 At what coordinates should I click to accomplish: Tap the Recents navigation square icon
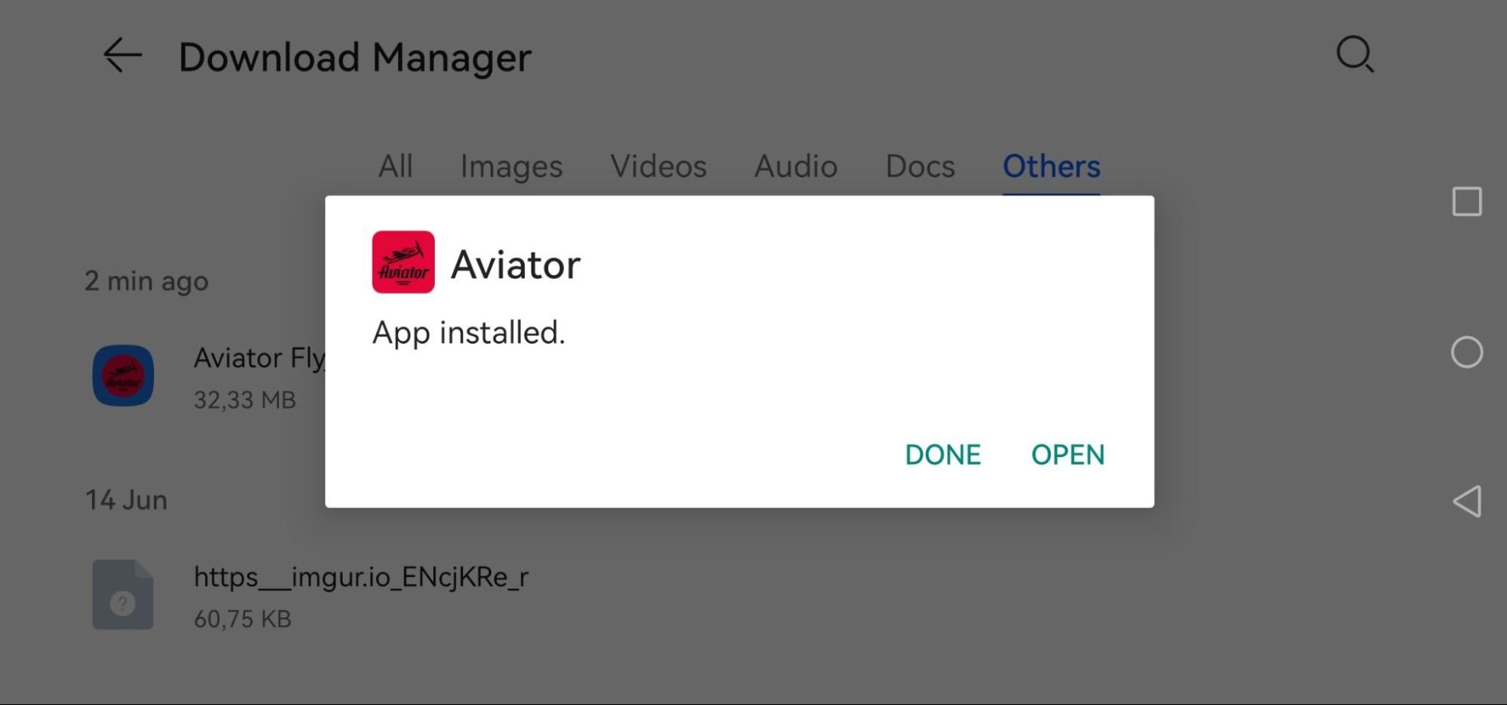click(1466, 201)
